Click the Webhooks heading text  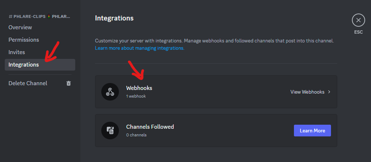click(x=139, y=88)
